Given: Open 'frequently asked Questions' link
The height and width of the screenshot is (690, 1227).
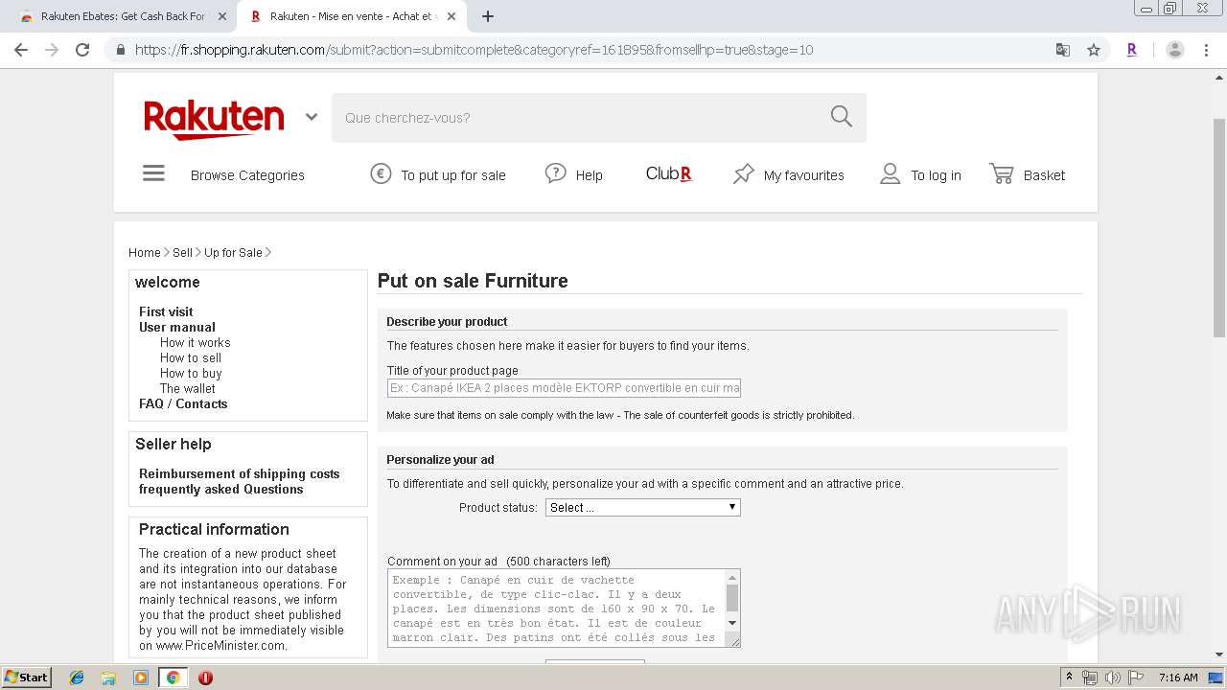Looking at the screenshot, I should click(221, 489).
